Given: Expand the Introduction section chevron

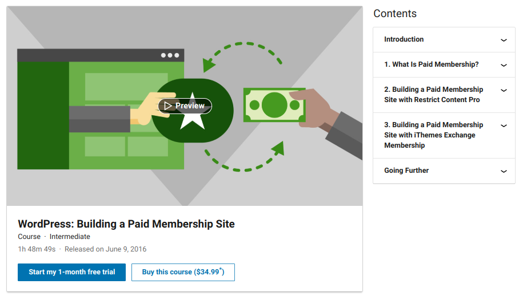Looking at the screenshot, I should (504, 40).
